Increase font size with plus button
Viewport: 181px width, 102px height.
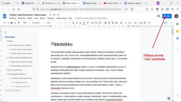(69, 23)
